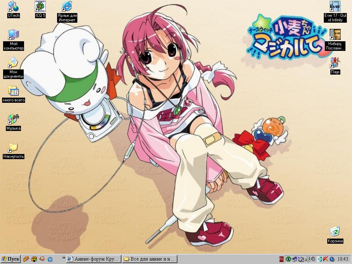Select the Мой компьютер desktop icon
Image resolution: width=352 pixels, height=264 pixels.
click(x=13, y=40)
